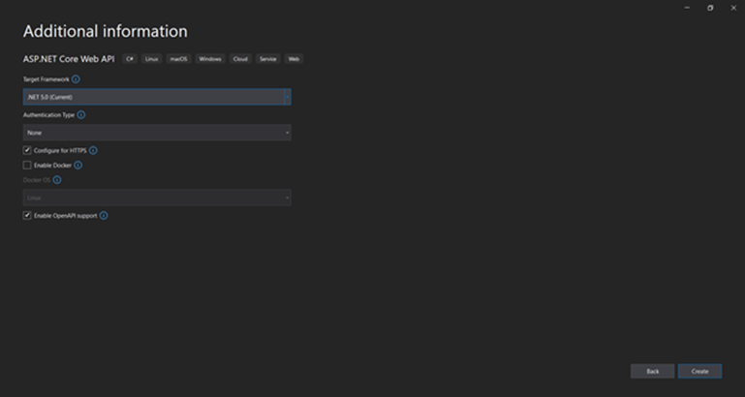This screenshot has width=745, height=397.
Task: Open the Authentication Type dropdown
Action: point(157,133)
